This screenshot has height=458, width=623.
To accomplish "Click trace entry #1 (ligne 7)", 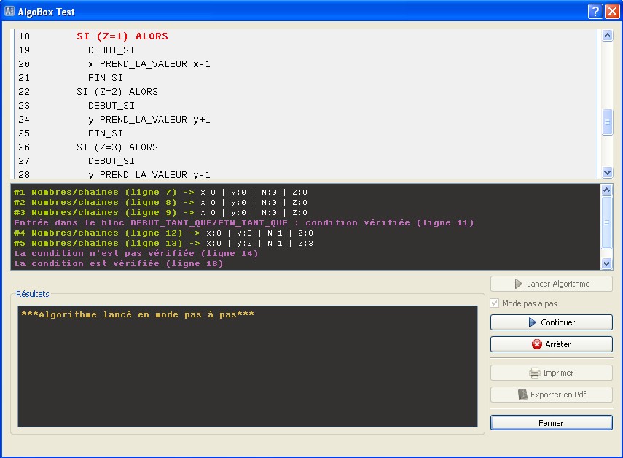I will pos(160,193).
